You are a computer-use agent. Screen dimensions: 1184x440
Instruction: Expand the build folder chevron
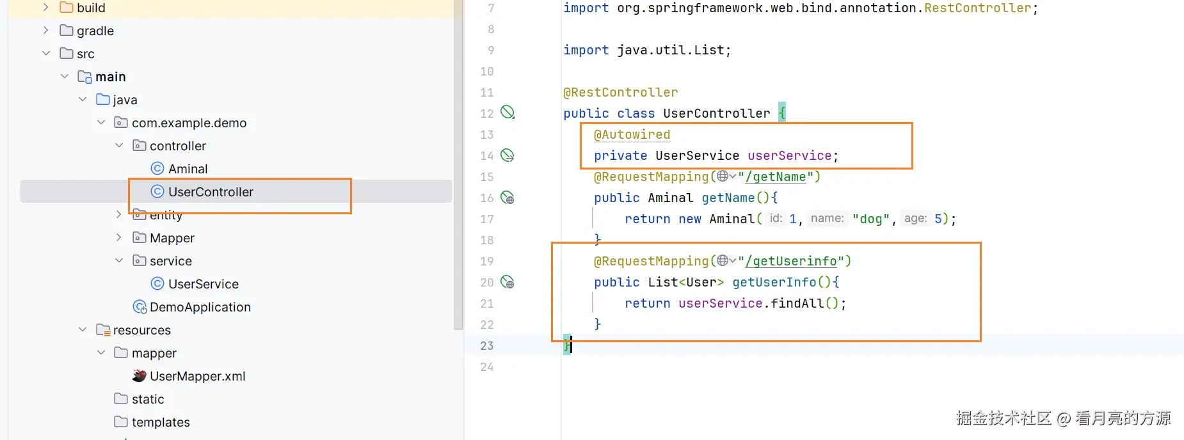45,8
